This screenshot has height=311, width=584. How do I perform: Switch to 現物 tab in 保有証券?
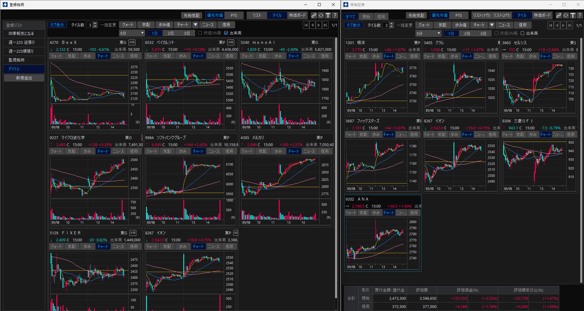366,17
